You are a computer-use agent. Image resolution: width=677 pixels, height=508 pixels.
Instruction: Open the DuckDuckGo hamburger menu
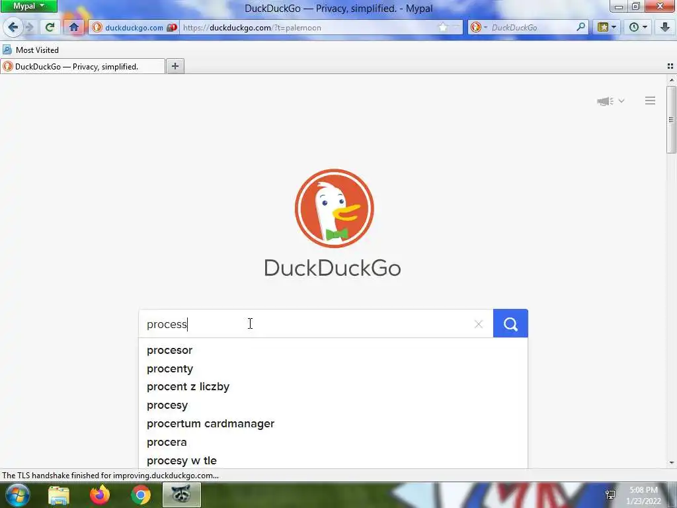(650, 101)
